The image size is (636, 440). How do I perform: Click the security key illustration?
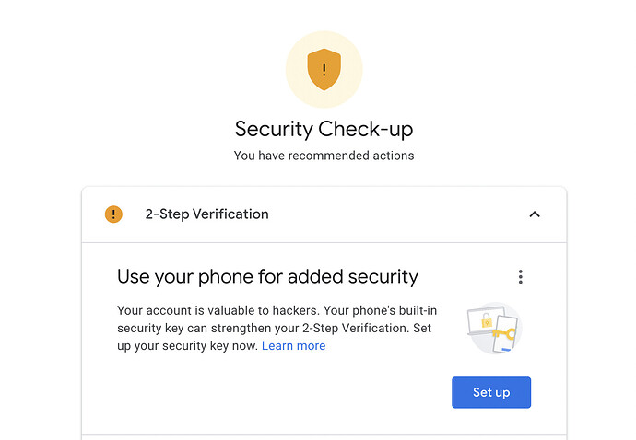(x=494, y=329)
